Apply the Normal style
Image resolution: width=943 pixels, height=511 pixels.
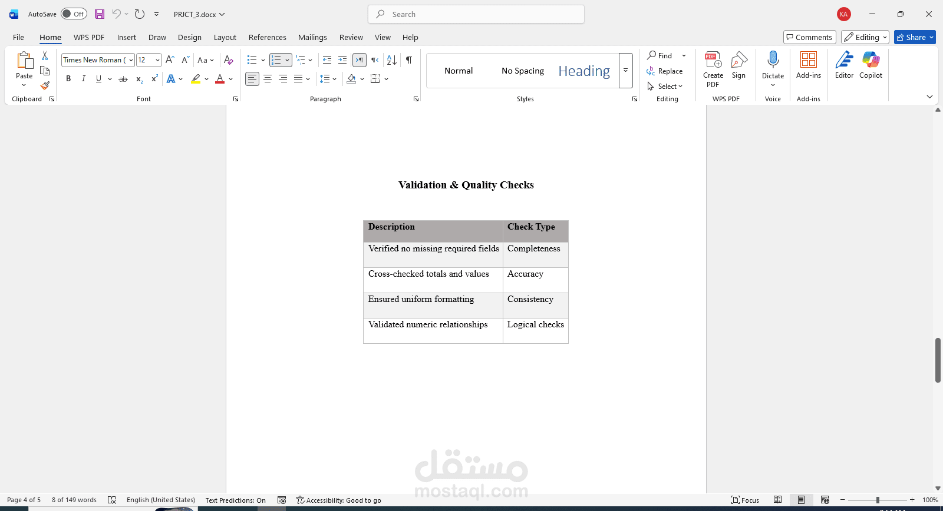point(459,71)
